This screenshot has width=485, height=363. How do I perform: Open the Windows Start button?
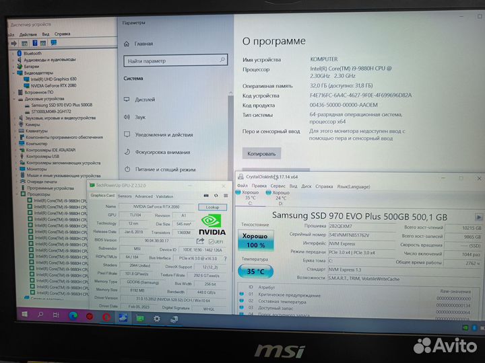click(x=24, y=315)
